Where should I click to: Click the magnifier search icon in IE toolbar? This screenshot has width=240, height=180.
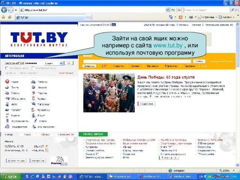[x=232, y=10]
